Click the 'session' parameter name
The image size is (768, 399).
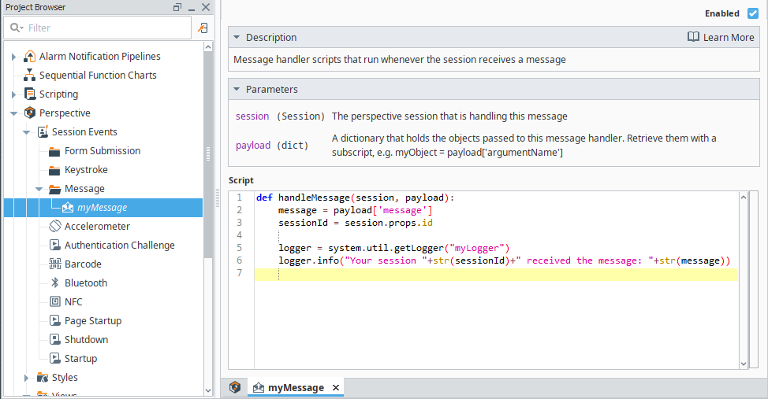point(252,116)
